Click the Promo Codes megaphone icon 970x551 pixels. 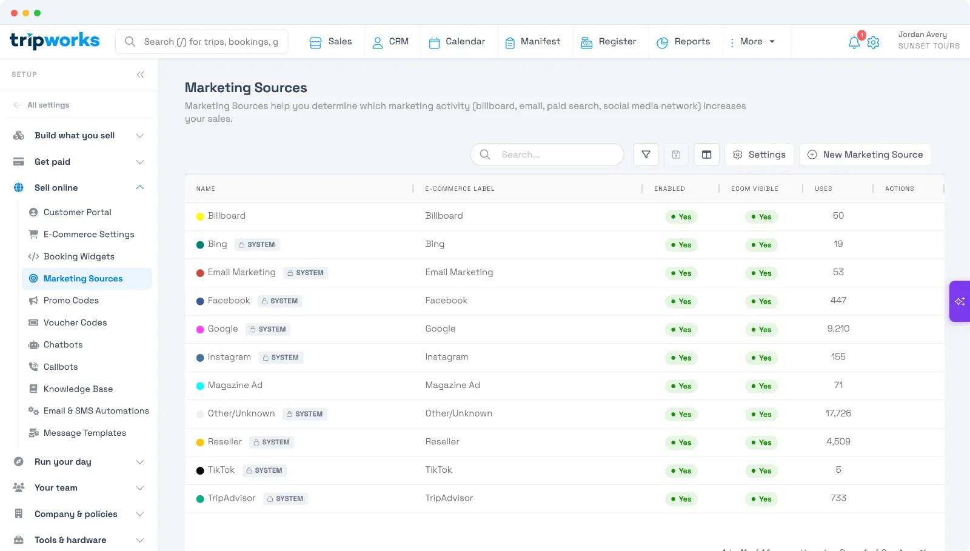[x=33, y=301]
